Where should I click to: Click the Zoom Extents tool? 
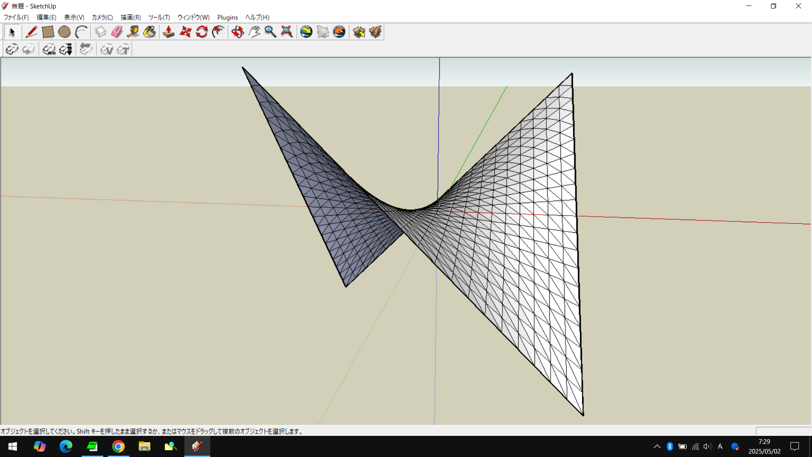(287, 32)
